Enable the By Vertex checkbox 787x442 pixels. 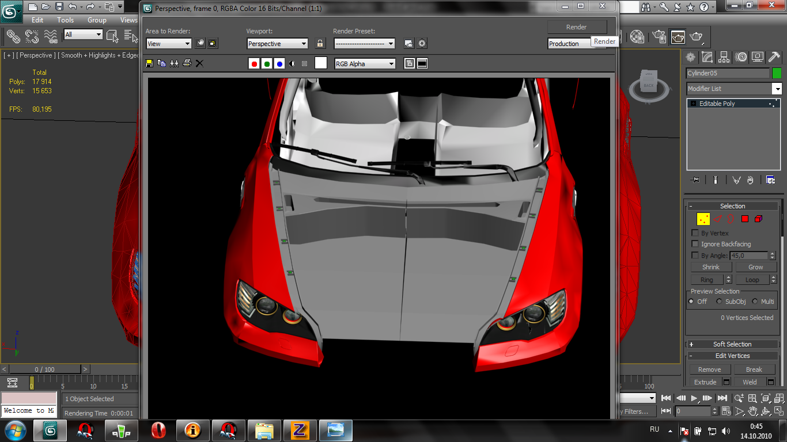[x=695, y=233]
